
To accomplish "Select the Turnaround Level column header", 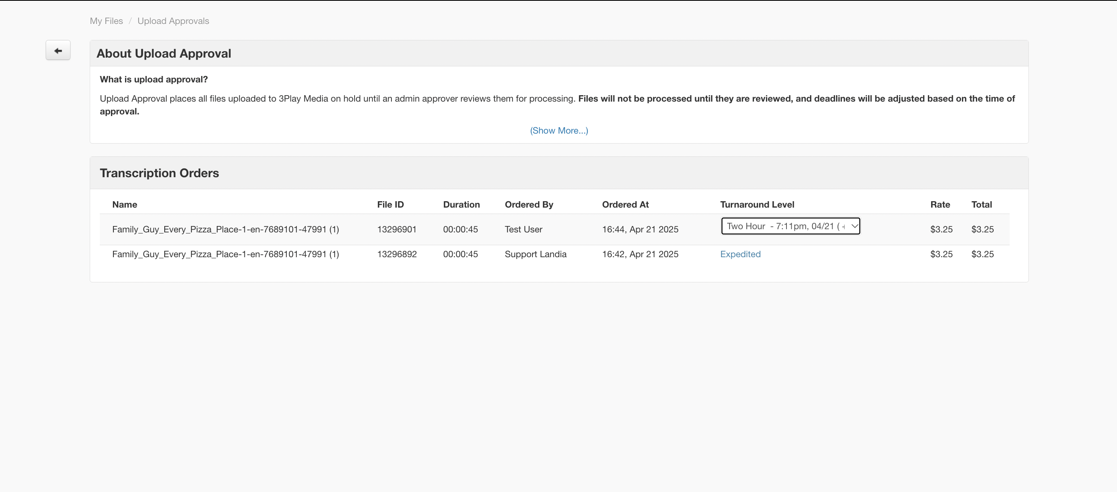I will pos(757,204).
